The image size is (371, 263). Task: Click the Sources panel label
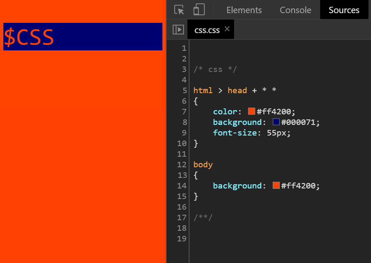coord(344,9)
